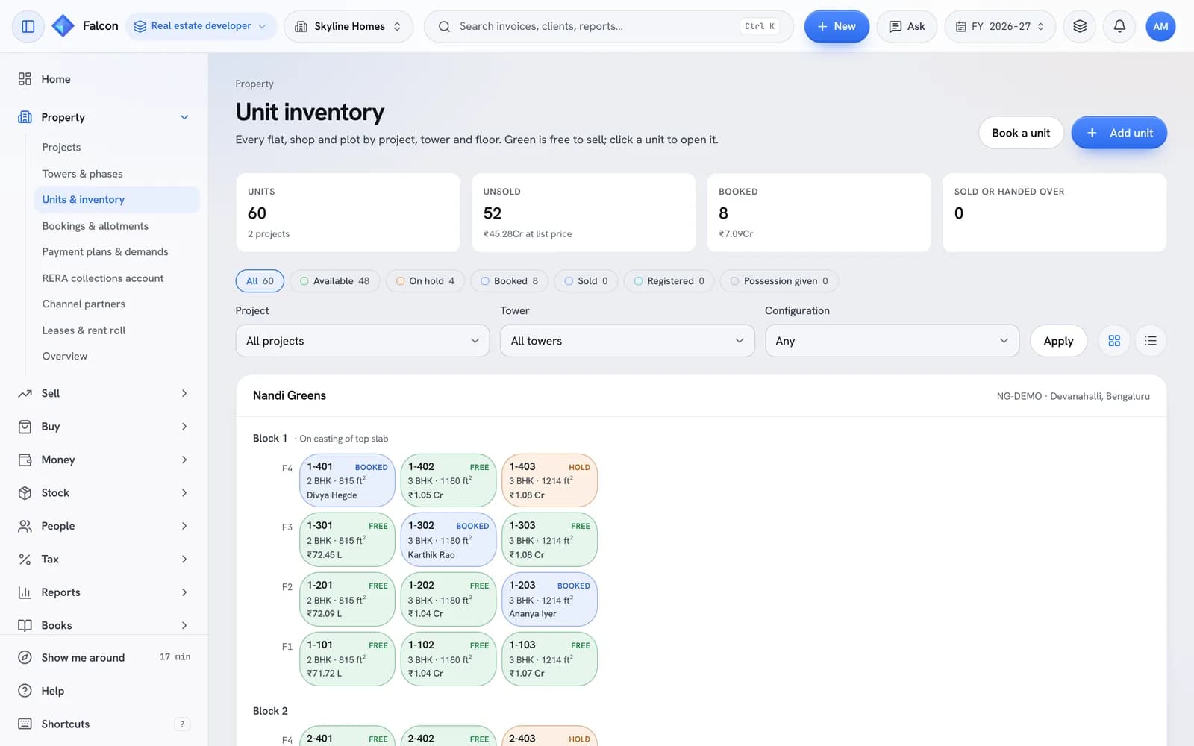Filter by Registered 0 chip
The height and width of the screenshot is (746, 1194).
tap(669, 281)
